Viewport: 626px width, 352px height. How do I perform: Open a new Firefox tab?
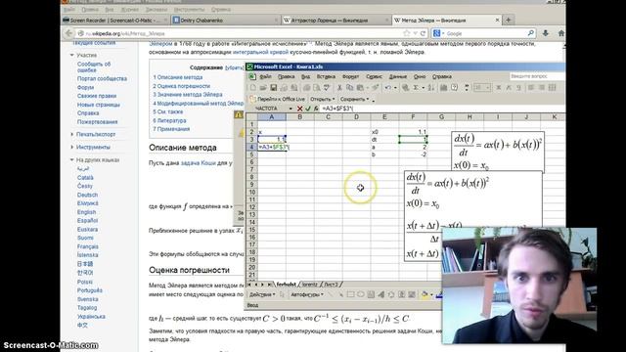tap(509, 20)
